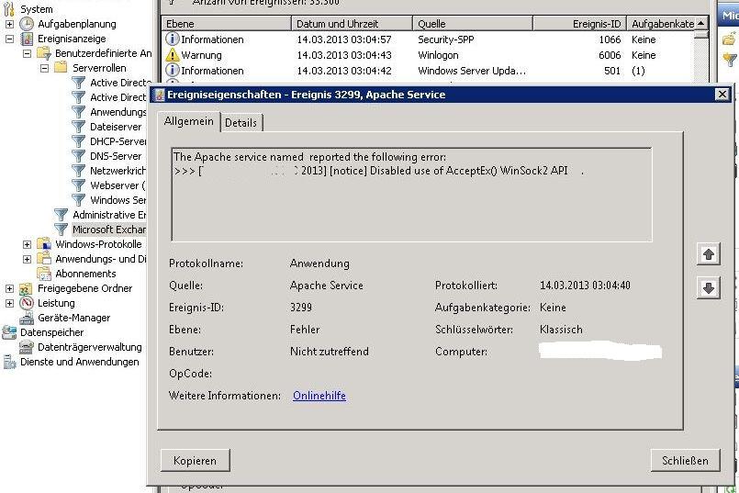Expand the Windows-Protokolle node
This screenshot has width=739, height=493.
(27, 244)
